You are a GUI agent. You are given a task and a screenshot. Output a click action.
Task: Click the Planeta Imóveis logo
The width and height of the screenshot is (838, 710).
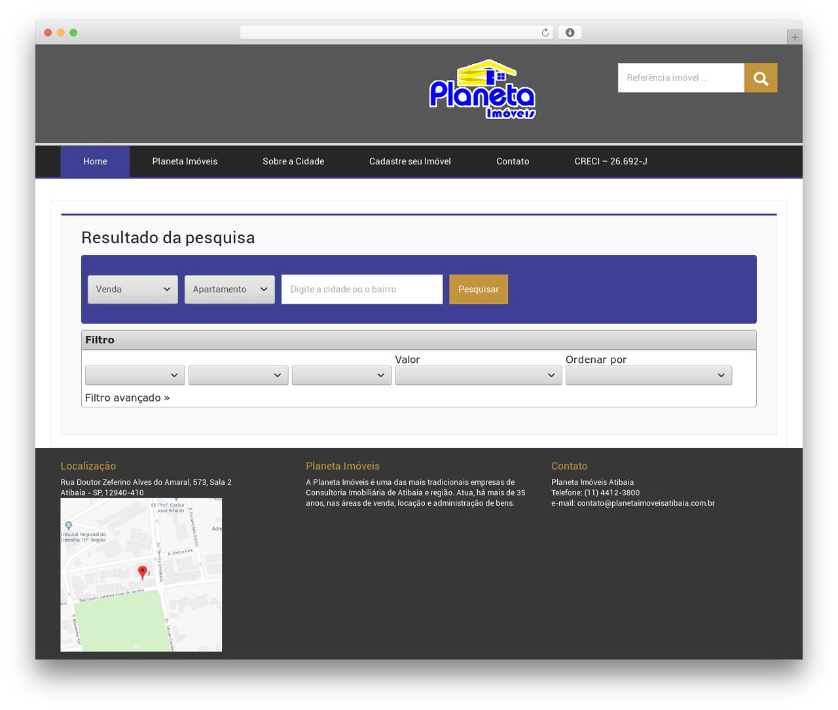pyautogui.click(x=483, y=89)
